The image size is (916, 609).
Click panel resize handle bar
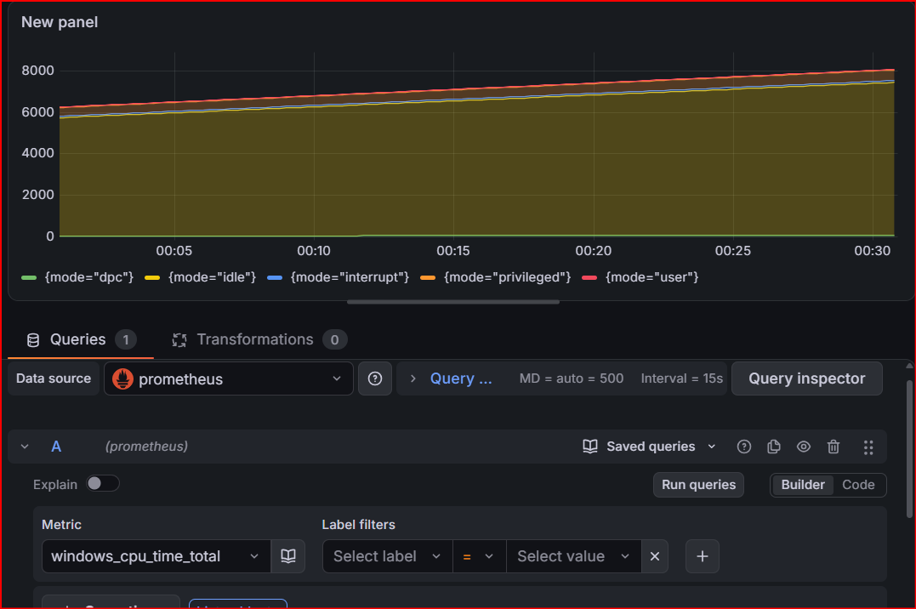click(453, 302)
